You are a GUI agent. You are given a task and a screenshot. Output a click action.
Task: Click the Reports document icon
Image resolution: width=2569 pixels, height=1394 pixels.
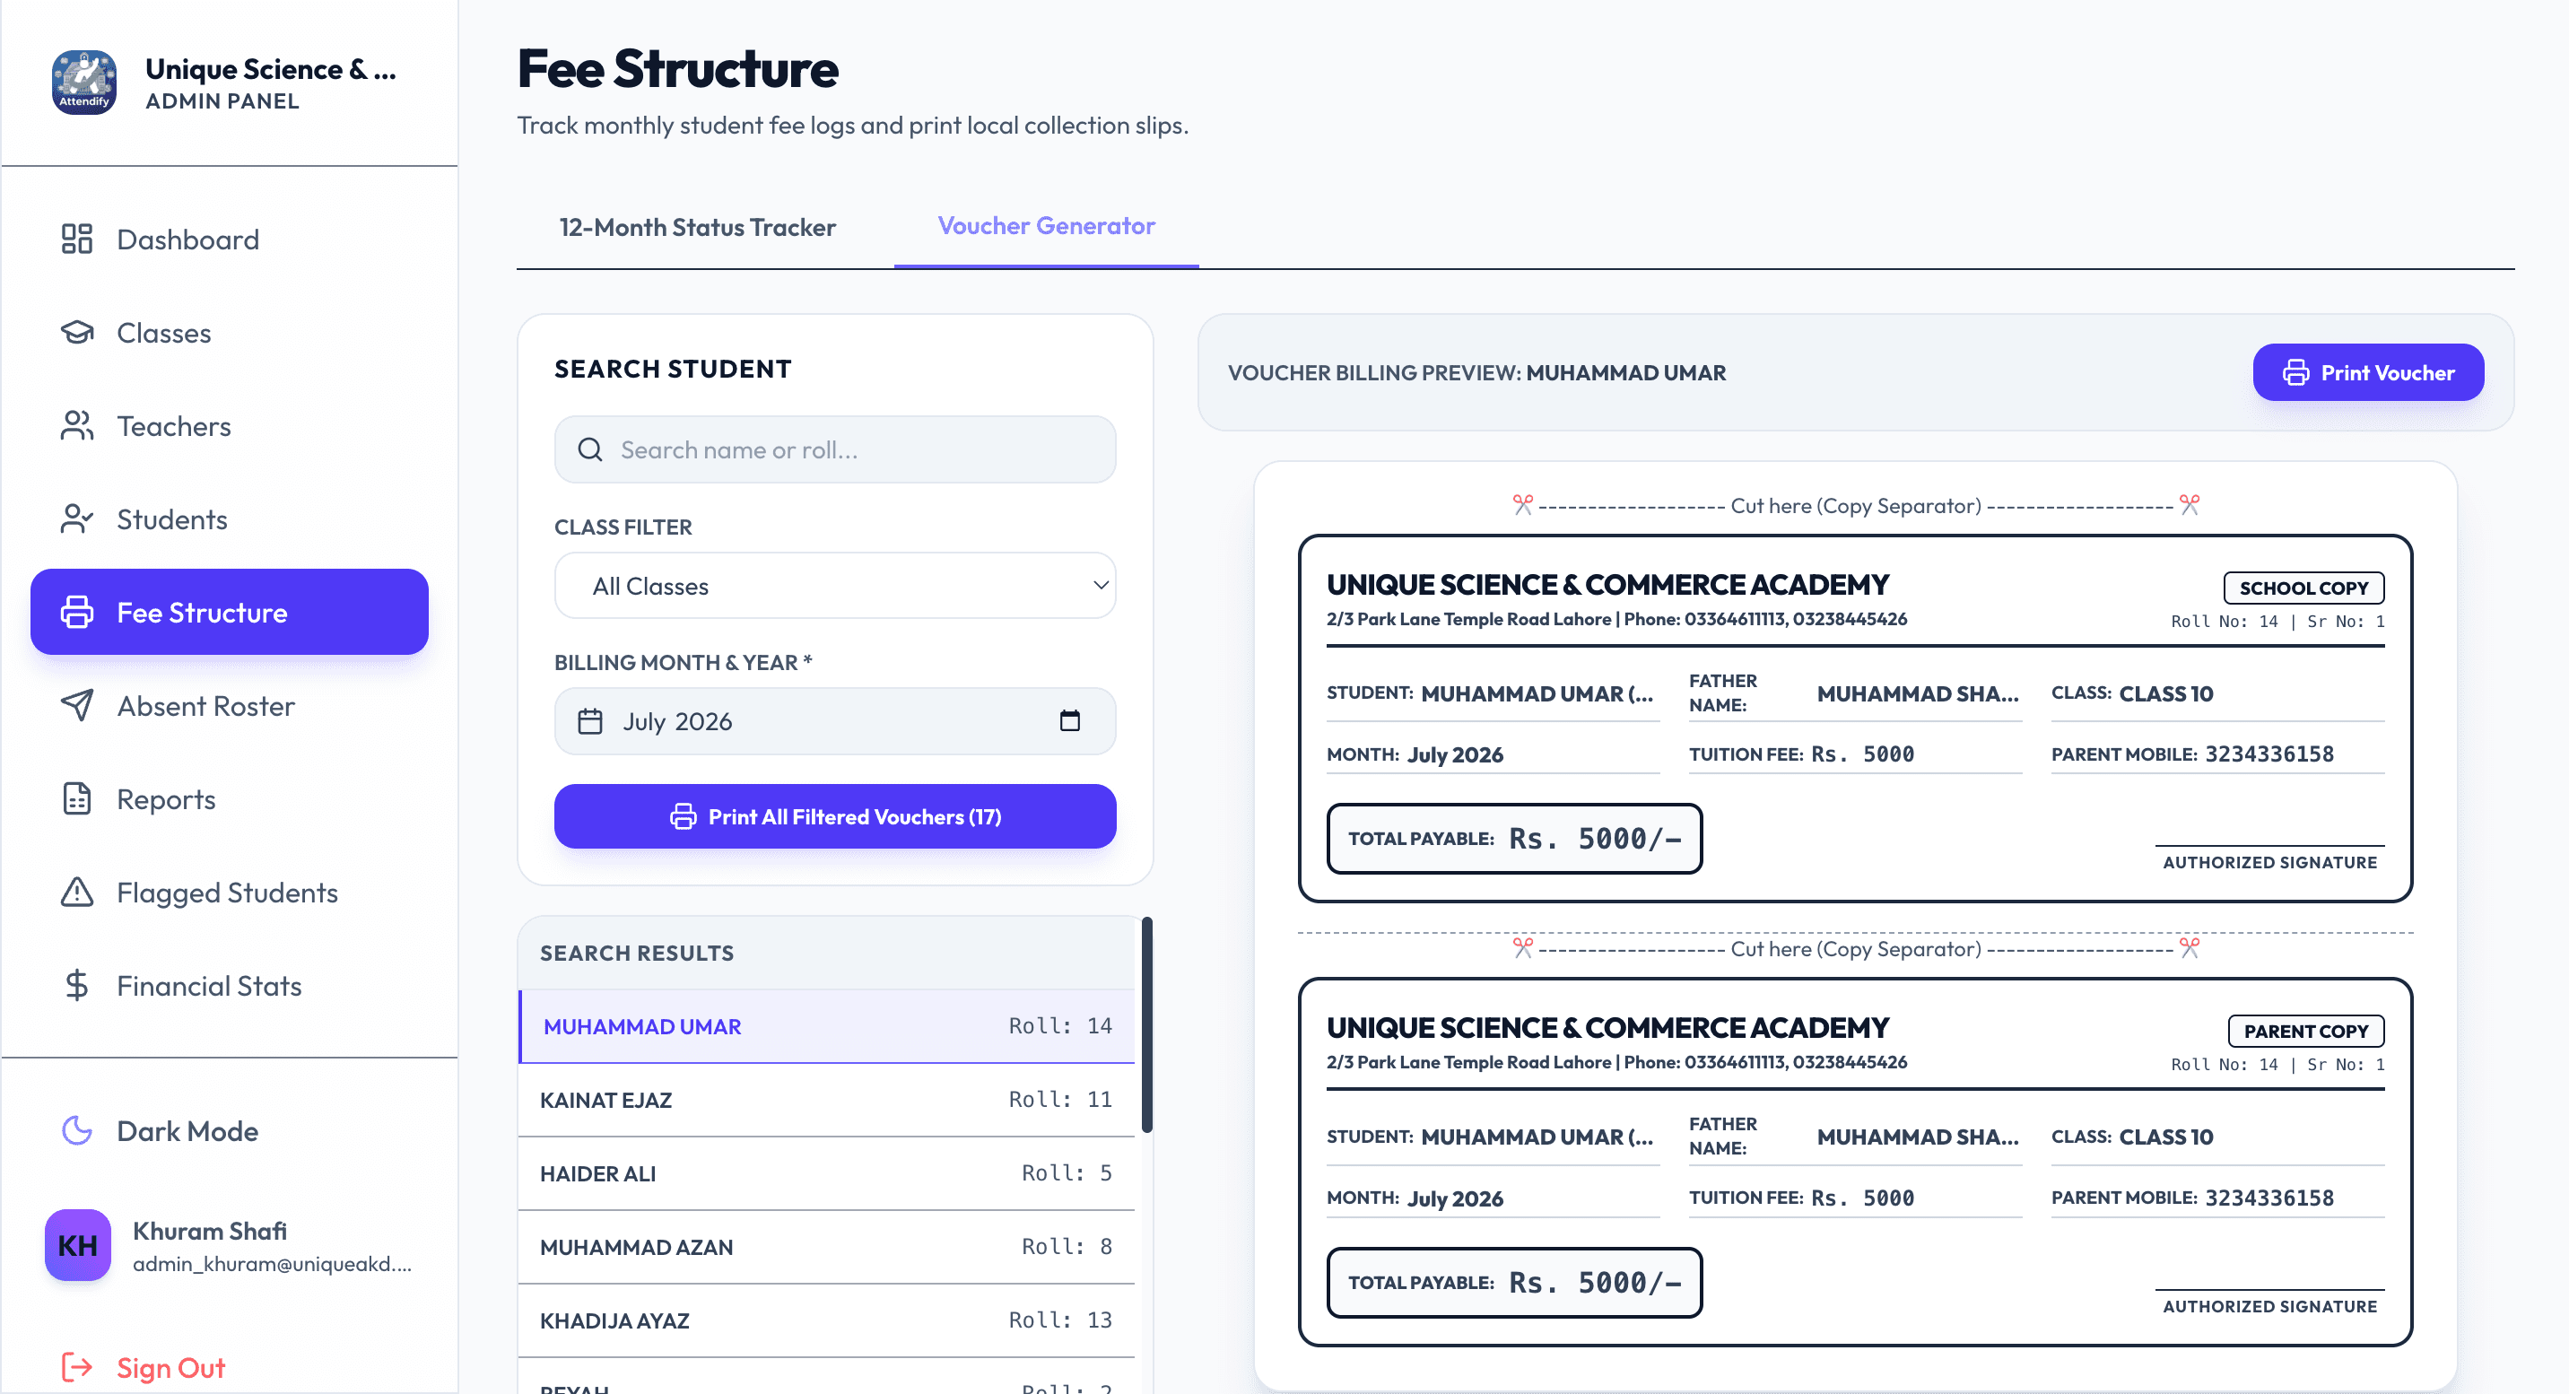coord(77,798)
